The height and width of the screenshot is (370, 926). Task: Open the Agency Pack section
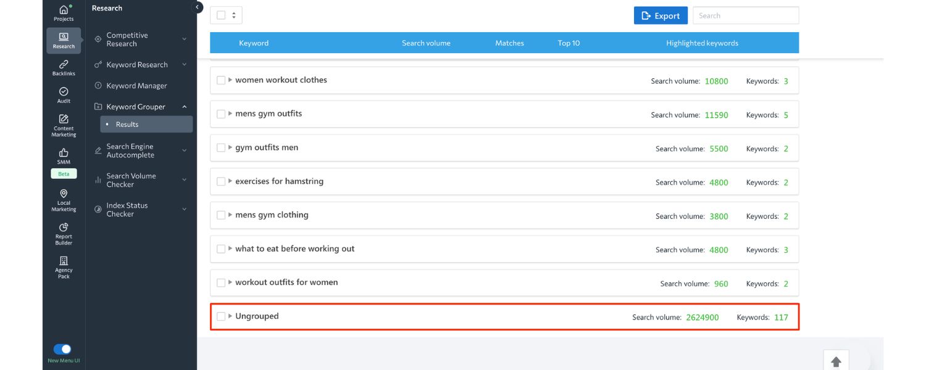pyautogui.click(x=63, y=265)
